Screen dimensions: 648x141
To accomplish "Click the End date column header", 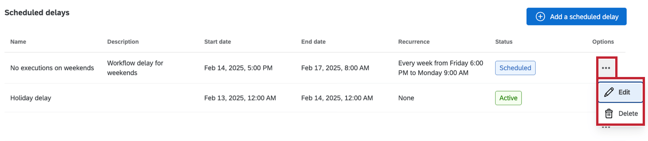I will [x=313, y=42].
